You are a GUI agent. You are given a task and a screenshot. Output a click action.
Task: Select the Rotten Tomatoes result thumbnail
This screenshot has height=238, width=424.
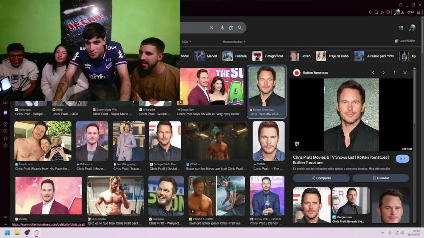[x=267, y=86]
